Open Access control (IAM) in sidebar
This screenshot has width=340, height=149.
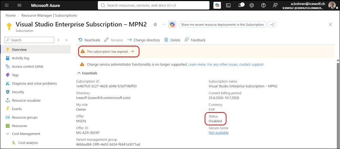(x=24, y=66)
